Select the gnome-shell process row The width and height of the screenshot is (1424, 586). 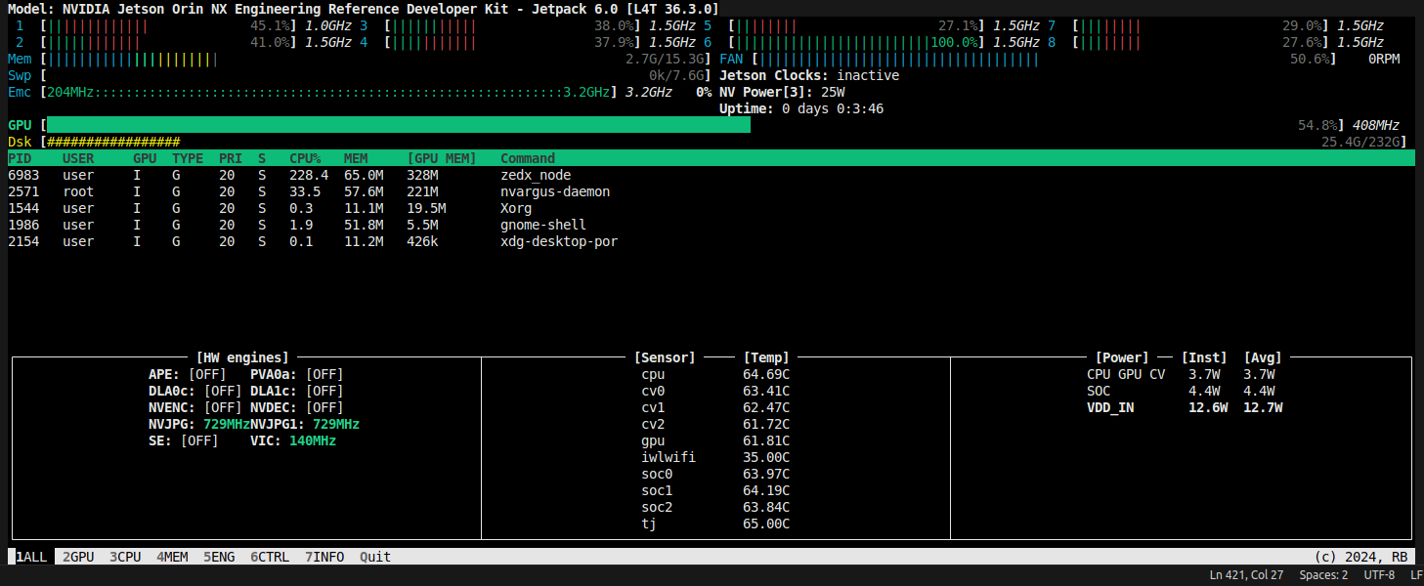(712, 225)
